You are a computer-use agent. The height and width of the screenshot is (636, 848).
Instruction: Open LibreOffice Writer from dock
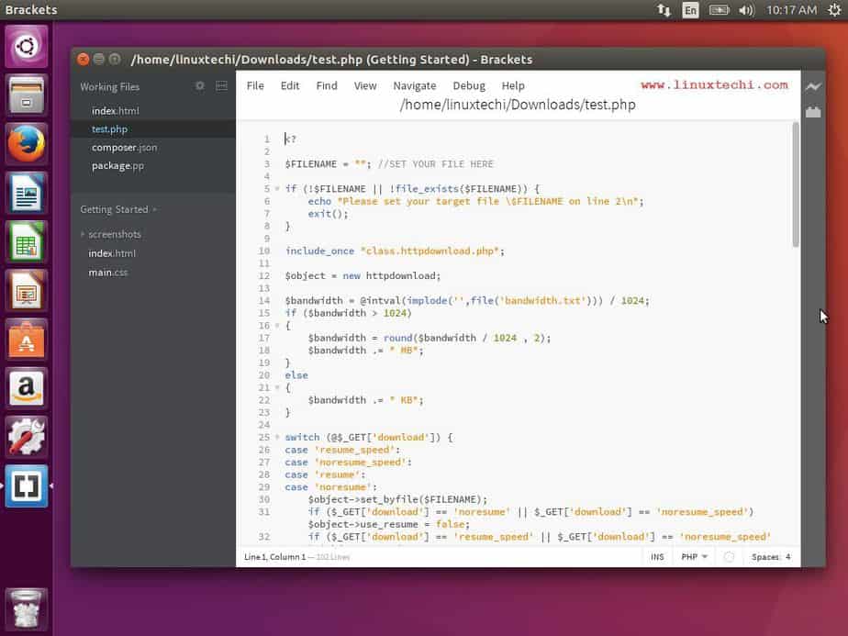point(26,193)
